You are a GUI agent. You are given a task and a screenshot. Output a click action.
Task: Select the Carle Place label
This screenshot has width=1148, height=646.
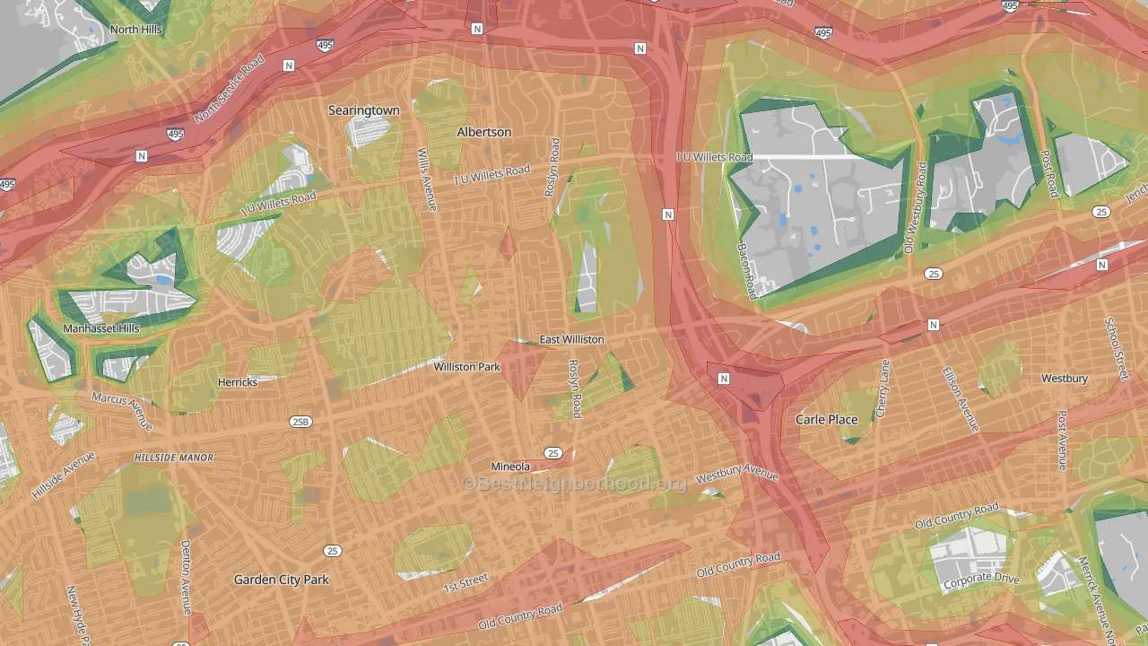pos(827,419)
